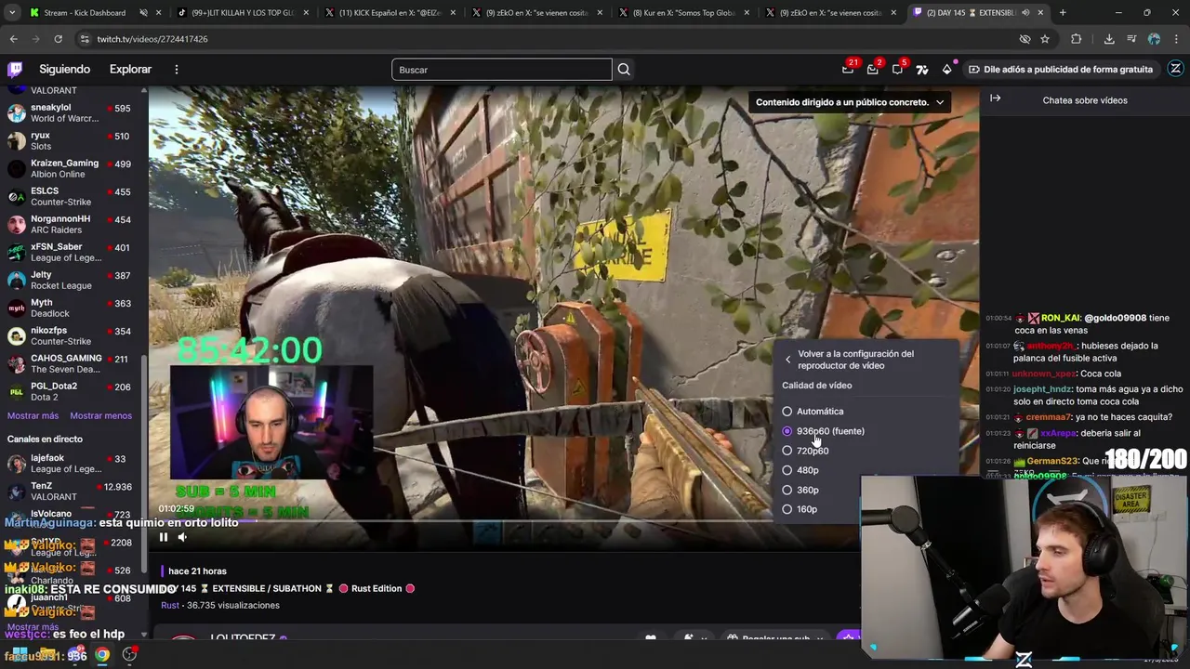Viewport: 1190px width, 669px height.
Task: Switch to KICK Español en X tab
Action: 390,13
